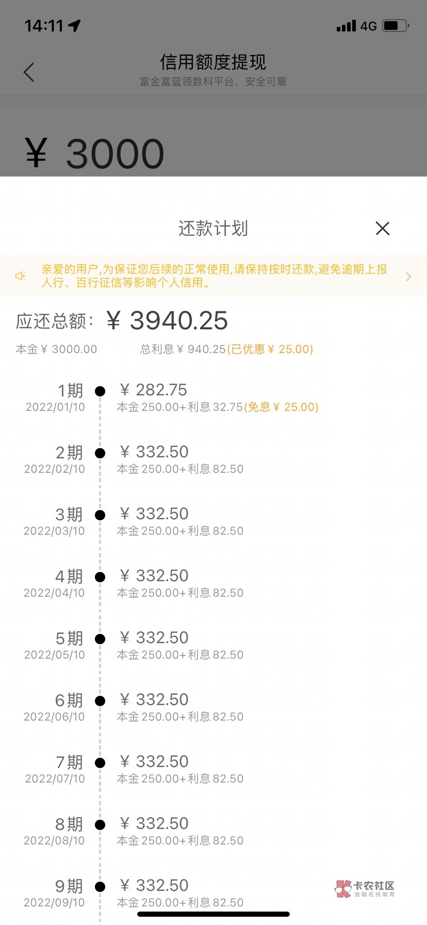Tap the 4期 ¥332.50 payment amount
This screenshot has width=427, height=925.
pyautogui.click(x=154, y=576)
